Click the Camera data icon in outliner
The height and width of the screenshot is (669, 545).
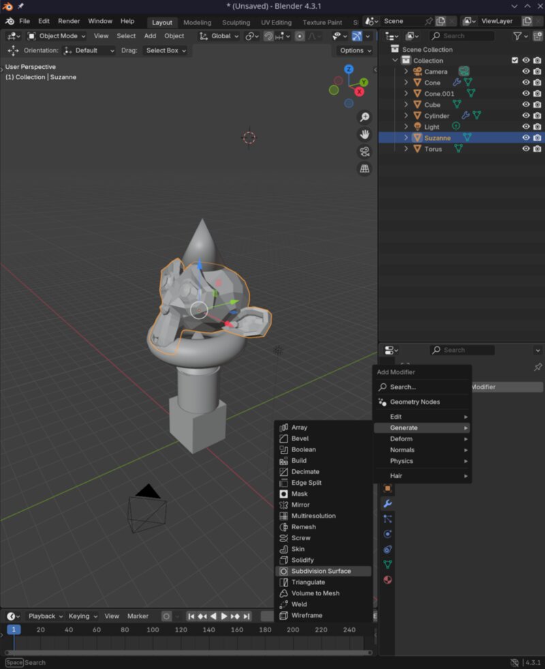tap(464, 71)
